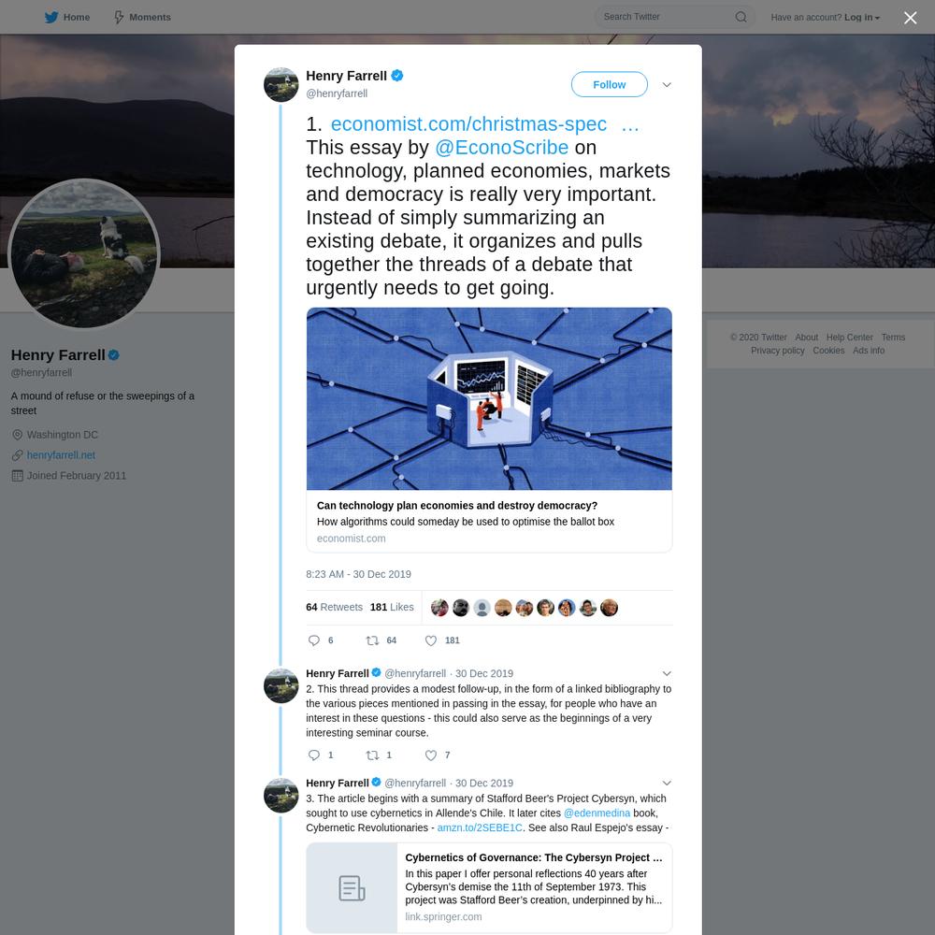935x935 pixels.
Task: Close the tweet overlay with X icon
Action: (910, 18)
